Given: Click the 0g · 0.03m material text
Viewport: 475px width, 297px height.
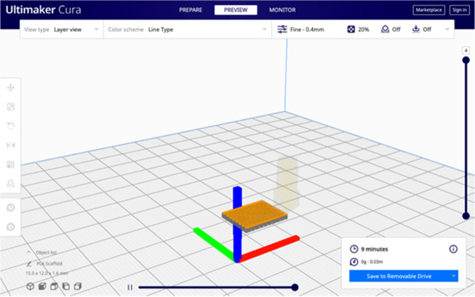Looking at the screenshot, I should 372,262.
